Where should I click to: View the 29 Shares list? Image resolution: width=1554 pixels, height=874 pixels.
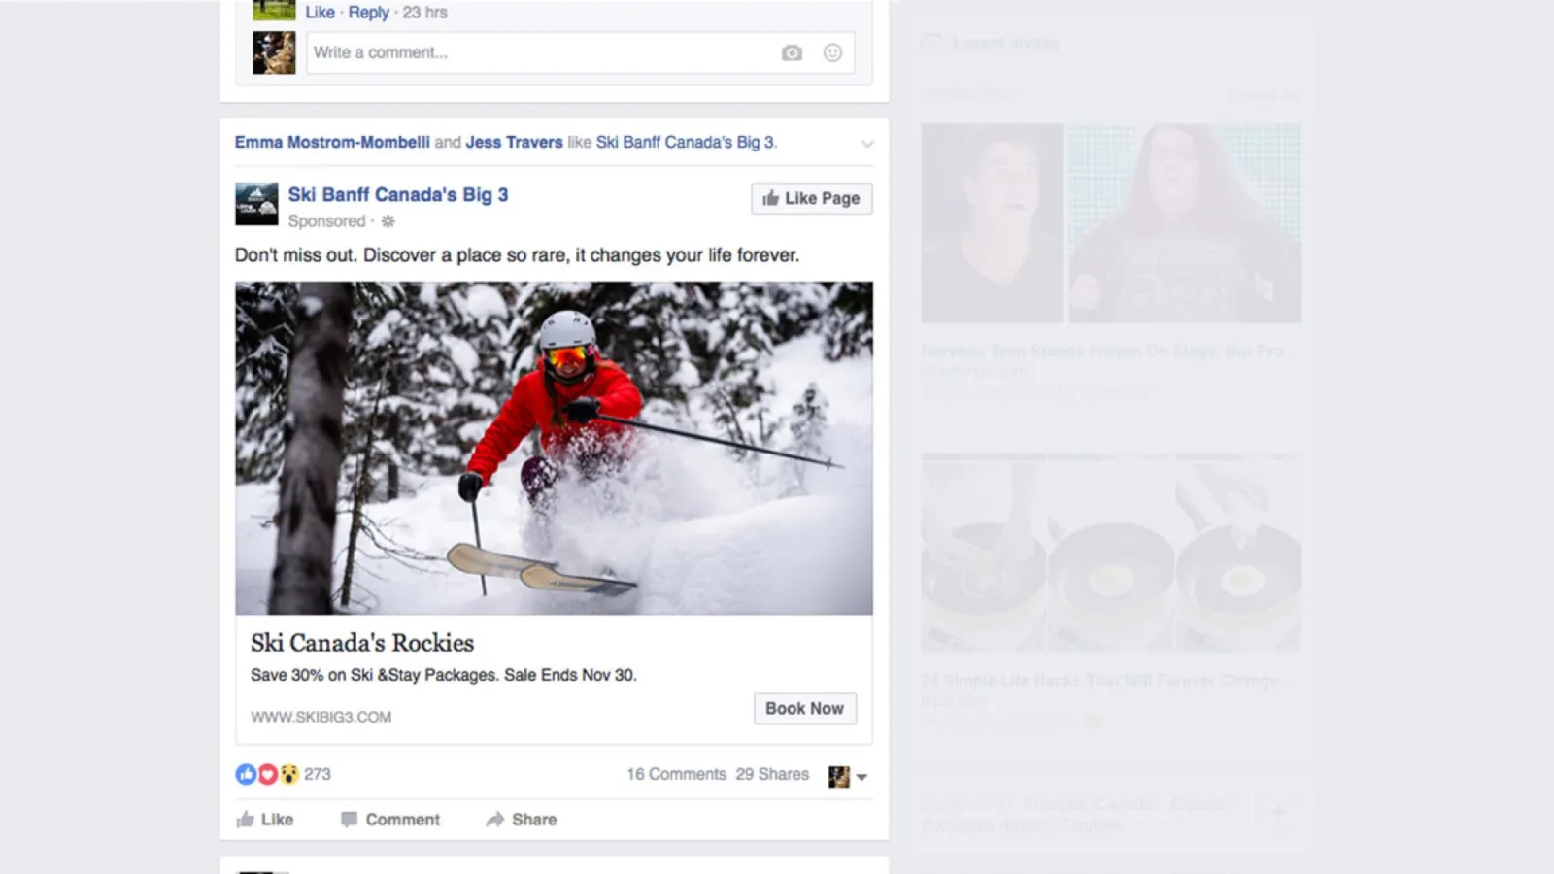click(x=772, y=774)
